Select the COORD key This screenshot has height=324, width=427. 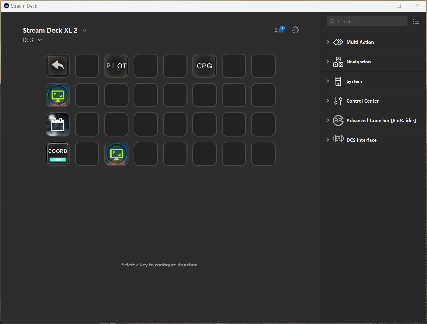pyautogui.click(x=58, y=154)
